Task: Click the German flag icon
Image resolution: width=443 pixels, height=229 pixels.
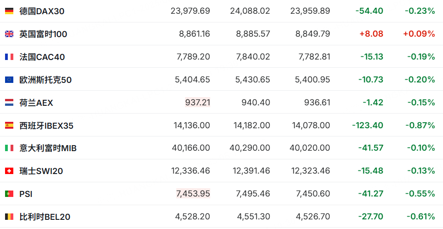Action: pyautogui.click(x=9, y=11)
